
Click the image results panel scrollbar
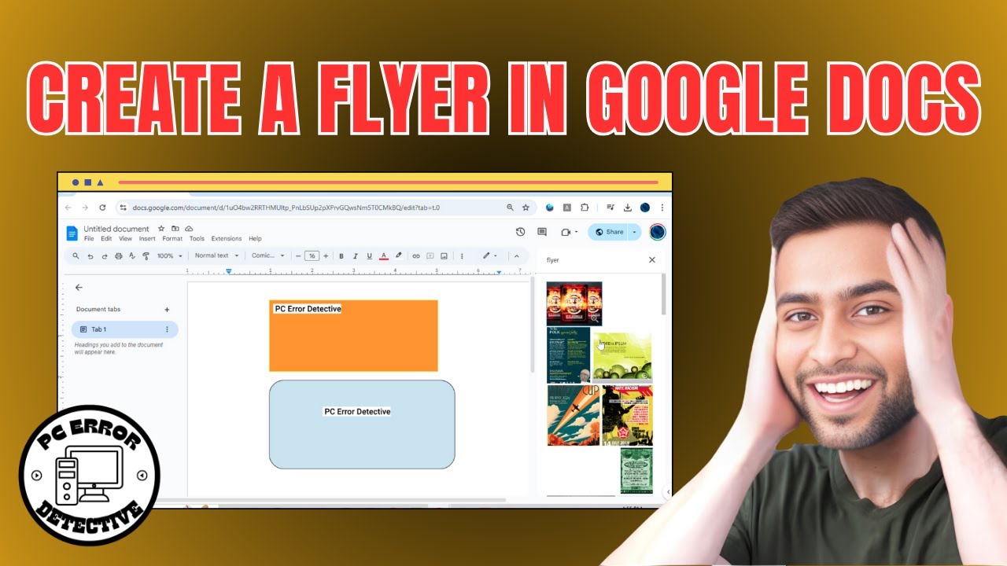pos(663,294)
